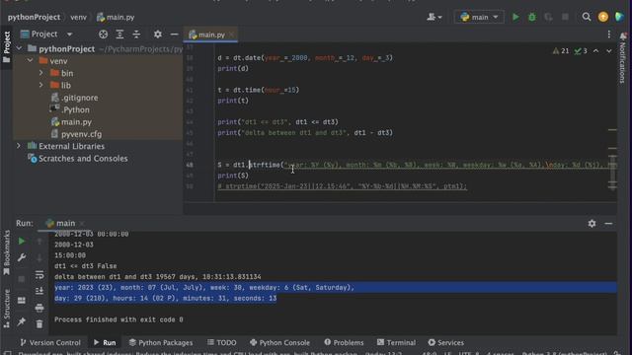Viewport: 632px width, 355px height.
Task: Open Search Everywhere magnifier icon
Action: click(587, 17)
